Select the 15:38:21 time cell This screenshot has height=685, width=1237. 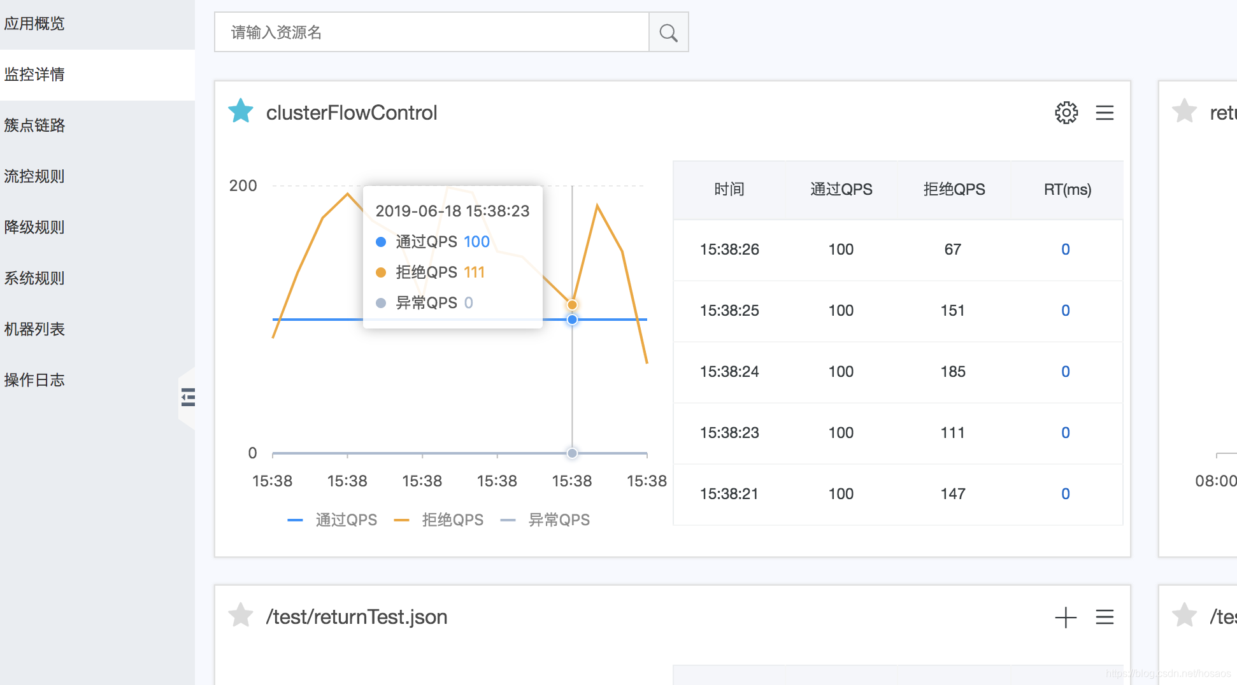point(729,494)
